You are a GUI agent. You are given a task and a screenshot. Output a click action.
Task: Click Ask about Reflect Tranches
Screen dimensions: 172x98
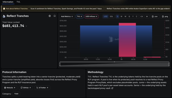coord(15,9)
